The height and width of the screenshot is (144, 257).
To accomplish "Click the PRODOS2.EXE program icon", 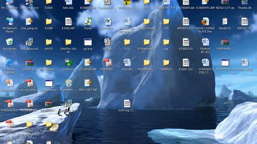I will 225,63.
